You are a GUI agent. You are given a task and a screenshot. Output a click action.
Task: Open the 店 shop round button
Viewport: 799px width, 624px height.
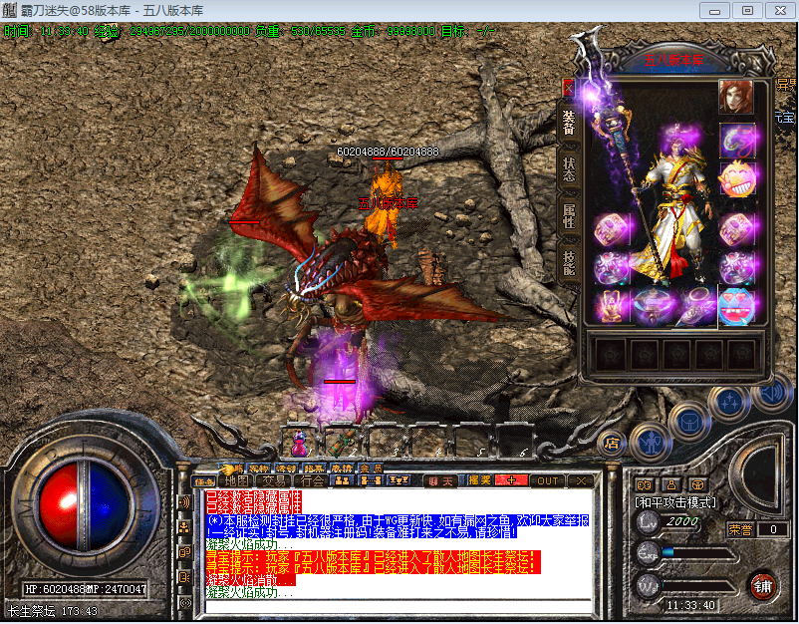pos(612,443)
